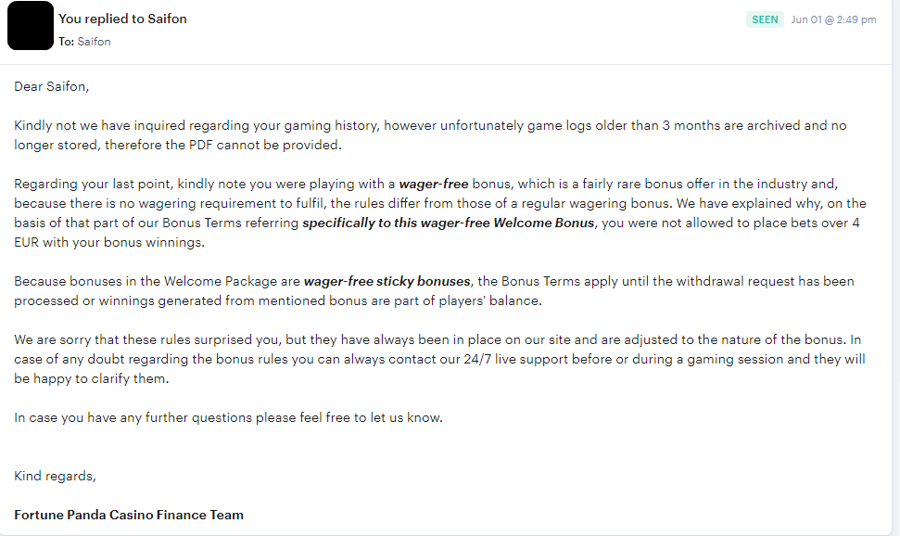Click the "Kind regards," closing line

coord(56,476)
